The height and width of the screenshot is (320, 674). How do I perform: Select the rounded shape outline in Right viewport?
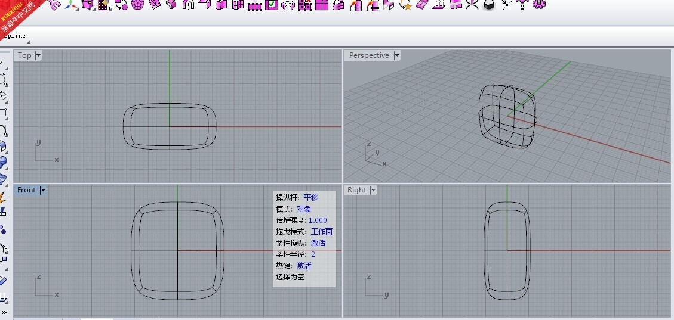click(x=507, y=251)
